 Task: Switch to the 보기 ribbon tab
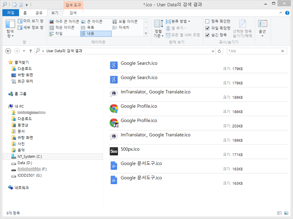pos(55,13)
